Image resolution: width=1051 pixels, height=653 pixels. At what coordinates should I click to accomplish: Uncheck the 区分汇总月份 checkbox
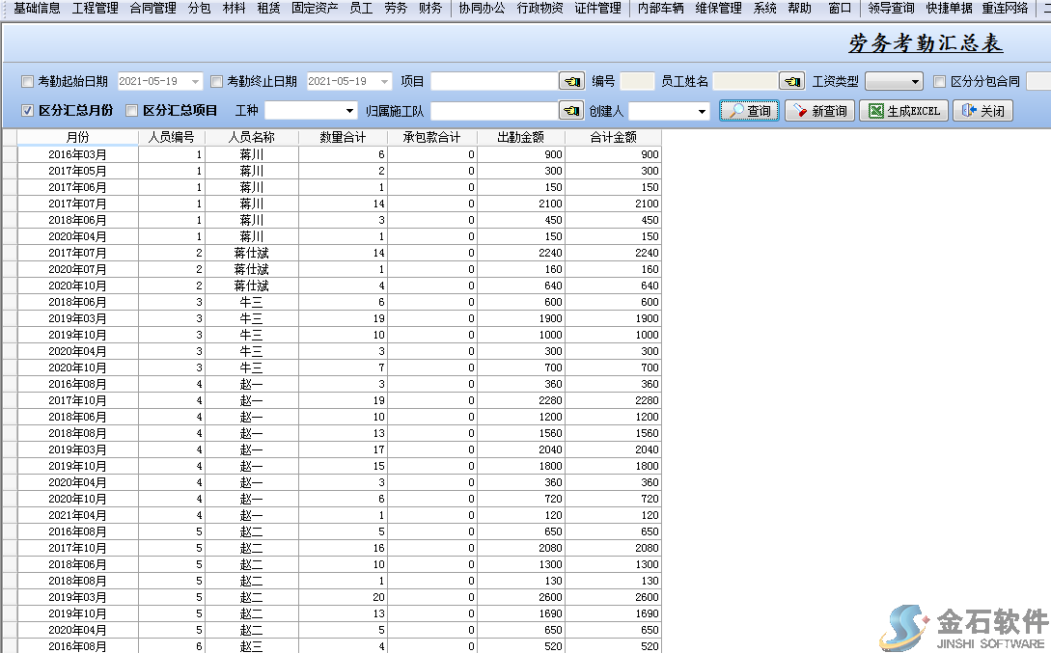click(27, 111)
